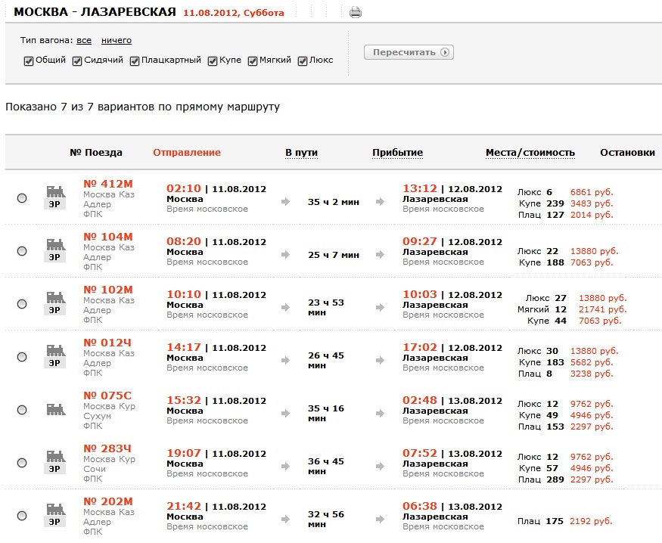Click the 'все' wagon type link
The height and width of the screenshot is (543, 662).
(84, 41)
